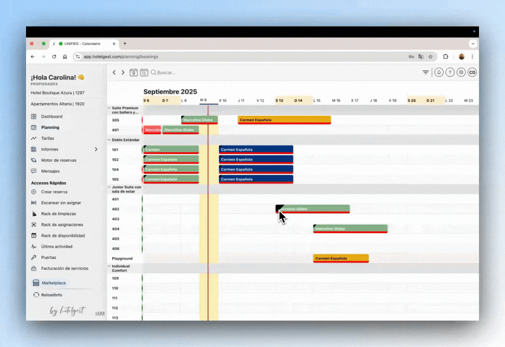505x347 pixels.
Task: Collapse Suite Premium con bañera group
Action: (x=109, y=108)
